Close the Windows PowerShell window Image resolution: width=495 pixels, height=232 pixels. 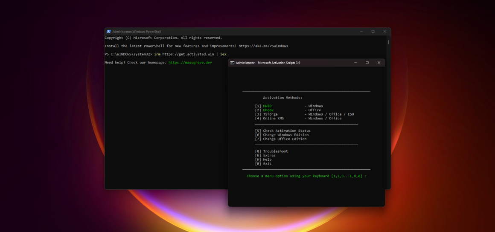click(x=384, y=32)
